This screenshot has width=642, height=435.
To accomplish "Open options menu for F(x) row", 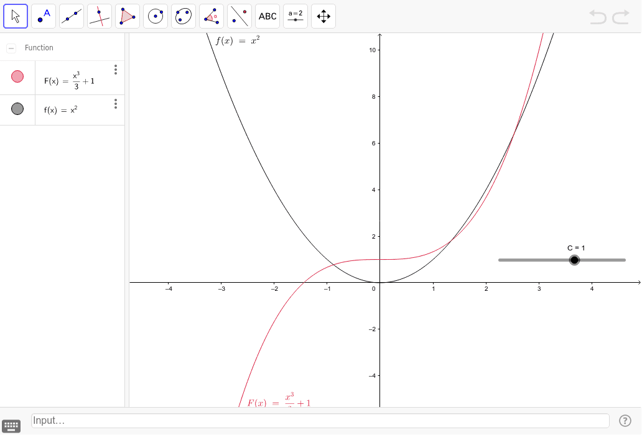I will tap(116, 70).
